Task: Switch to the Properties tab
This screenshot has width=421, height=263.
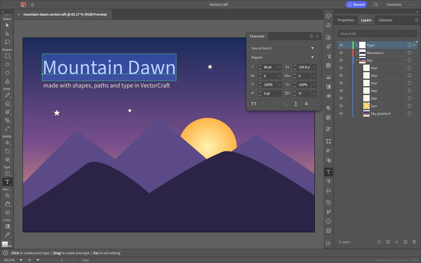Action: click(346, 20)
